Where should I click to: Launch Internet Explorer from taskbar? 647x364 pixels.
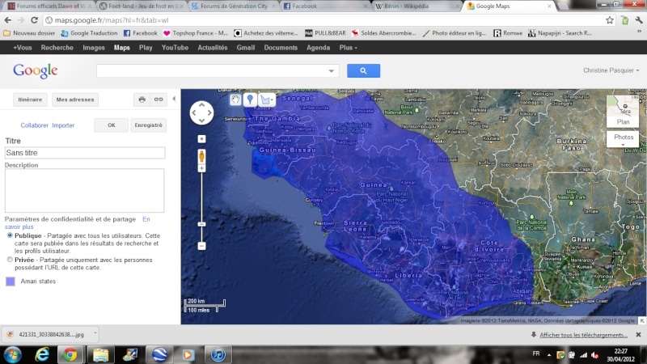click(x=42, y=354)
